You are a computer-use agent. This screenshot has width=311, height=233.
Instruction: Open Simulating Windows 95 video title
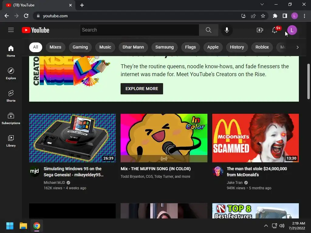73,172
